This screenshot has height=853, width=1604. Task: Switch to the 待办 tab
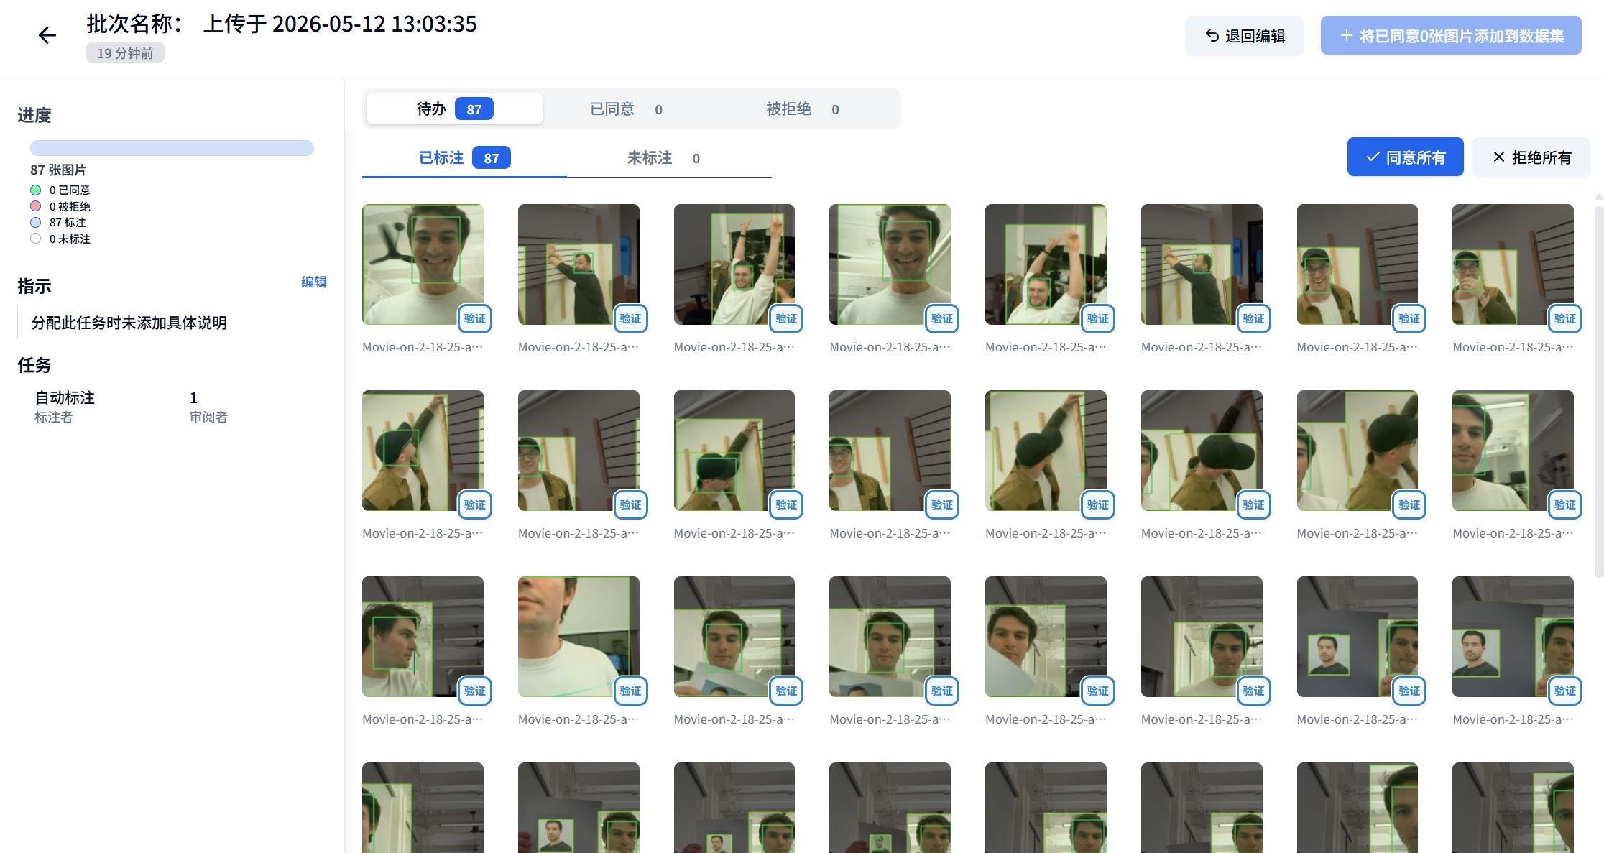coord(454,109)
